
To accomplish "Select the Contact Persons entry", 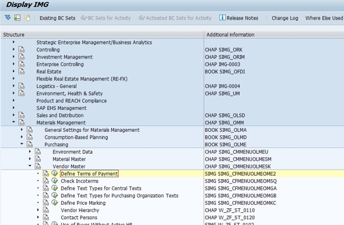I will pyautogui.click(x=79, y=217).
